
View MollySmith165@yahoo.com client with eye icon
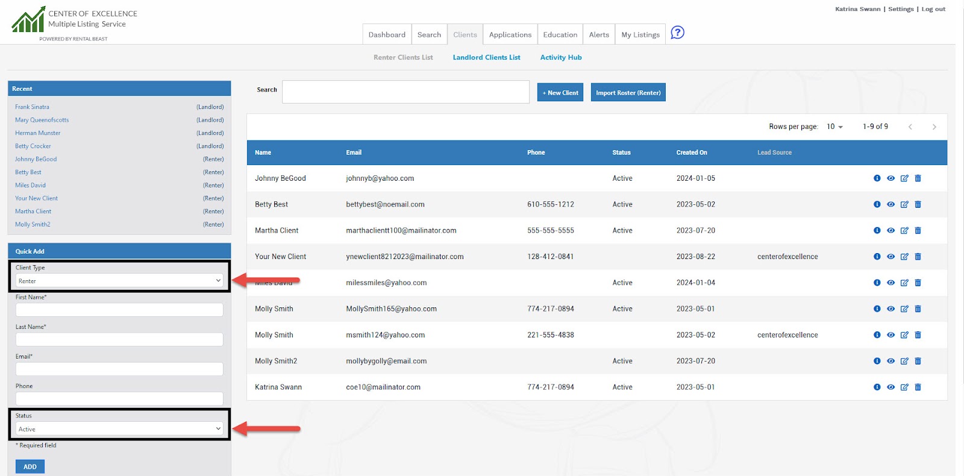pos(890,308)
